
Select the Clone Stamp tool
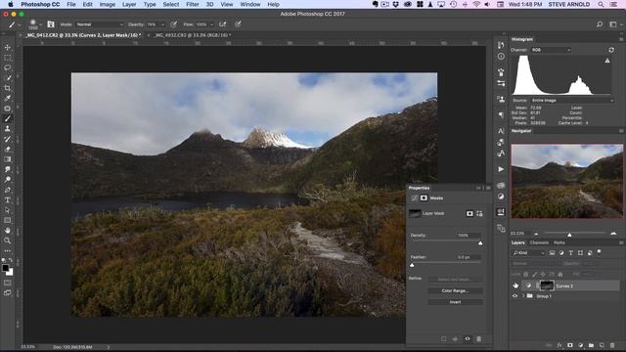pyautogui.click(x=8, y=129)
